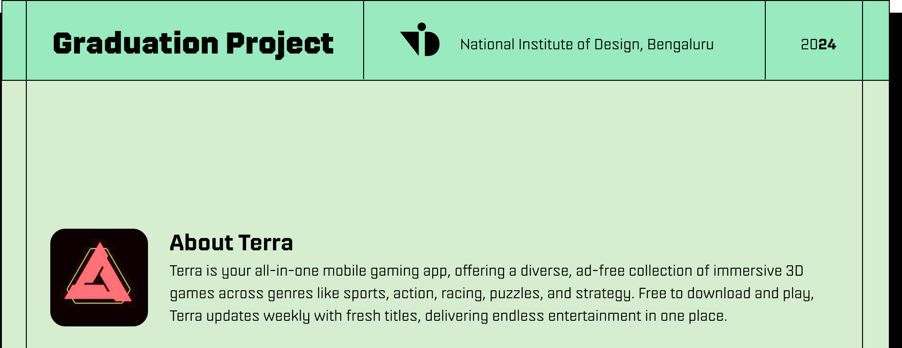Select the Graduation Project heading
Viewport: 902px width, 348px height.
tap(193, 44)
